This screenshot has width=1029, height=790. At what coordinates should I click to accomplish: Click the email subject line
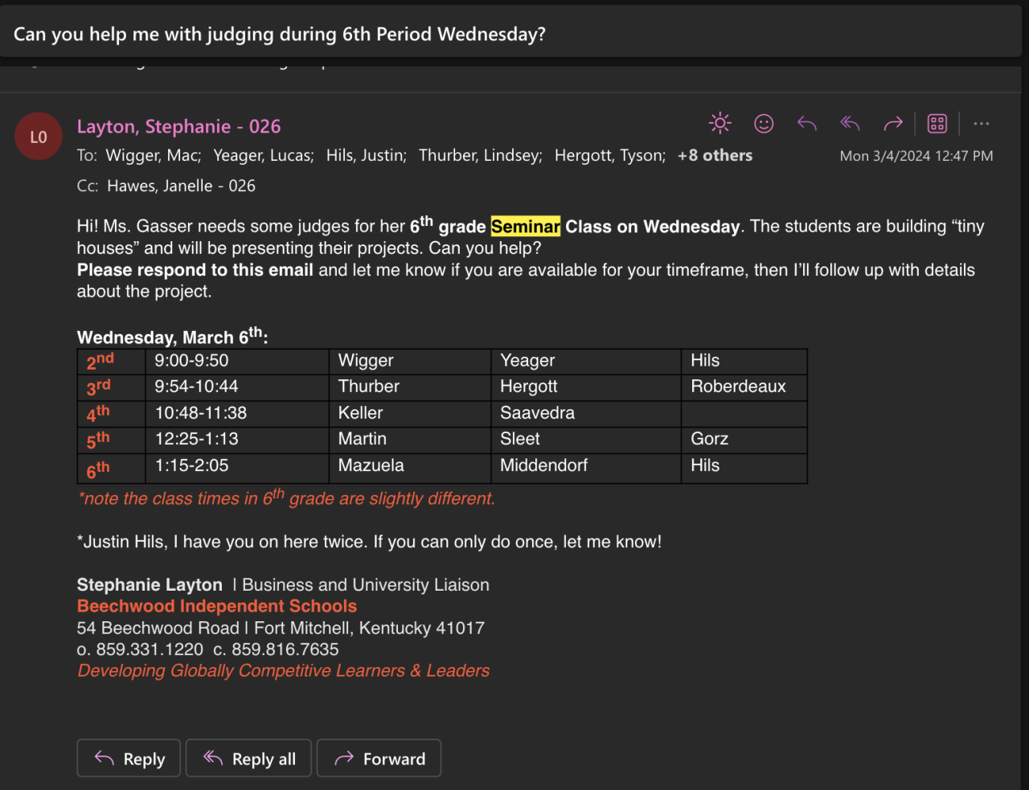click(279, 35)
